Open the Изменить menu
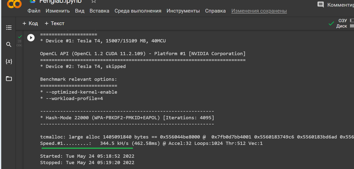Screen dimensions: 354x169 click(58, 11)
